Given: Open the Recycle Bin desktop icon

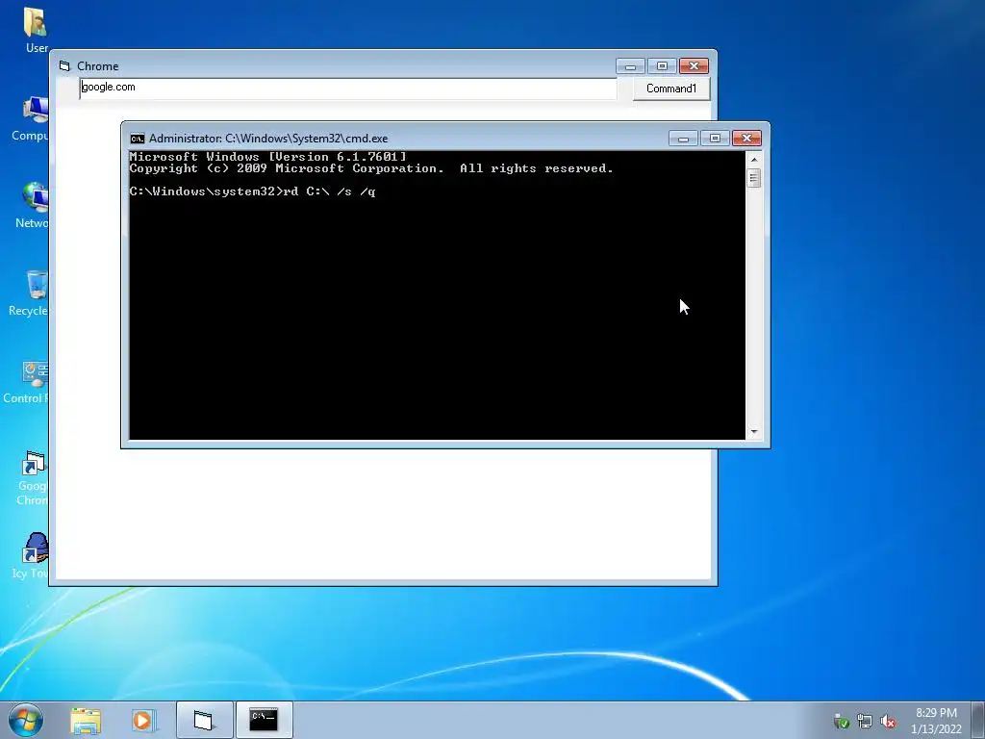Looking at the screenshot, I should (x=30, y=293).
